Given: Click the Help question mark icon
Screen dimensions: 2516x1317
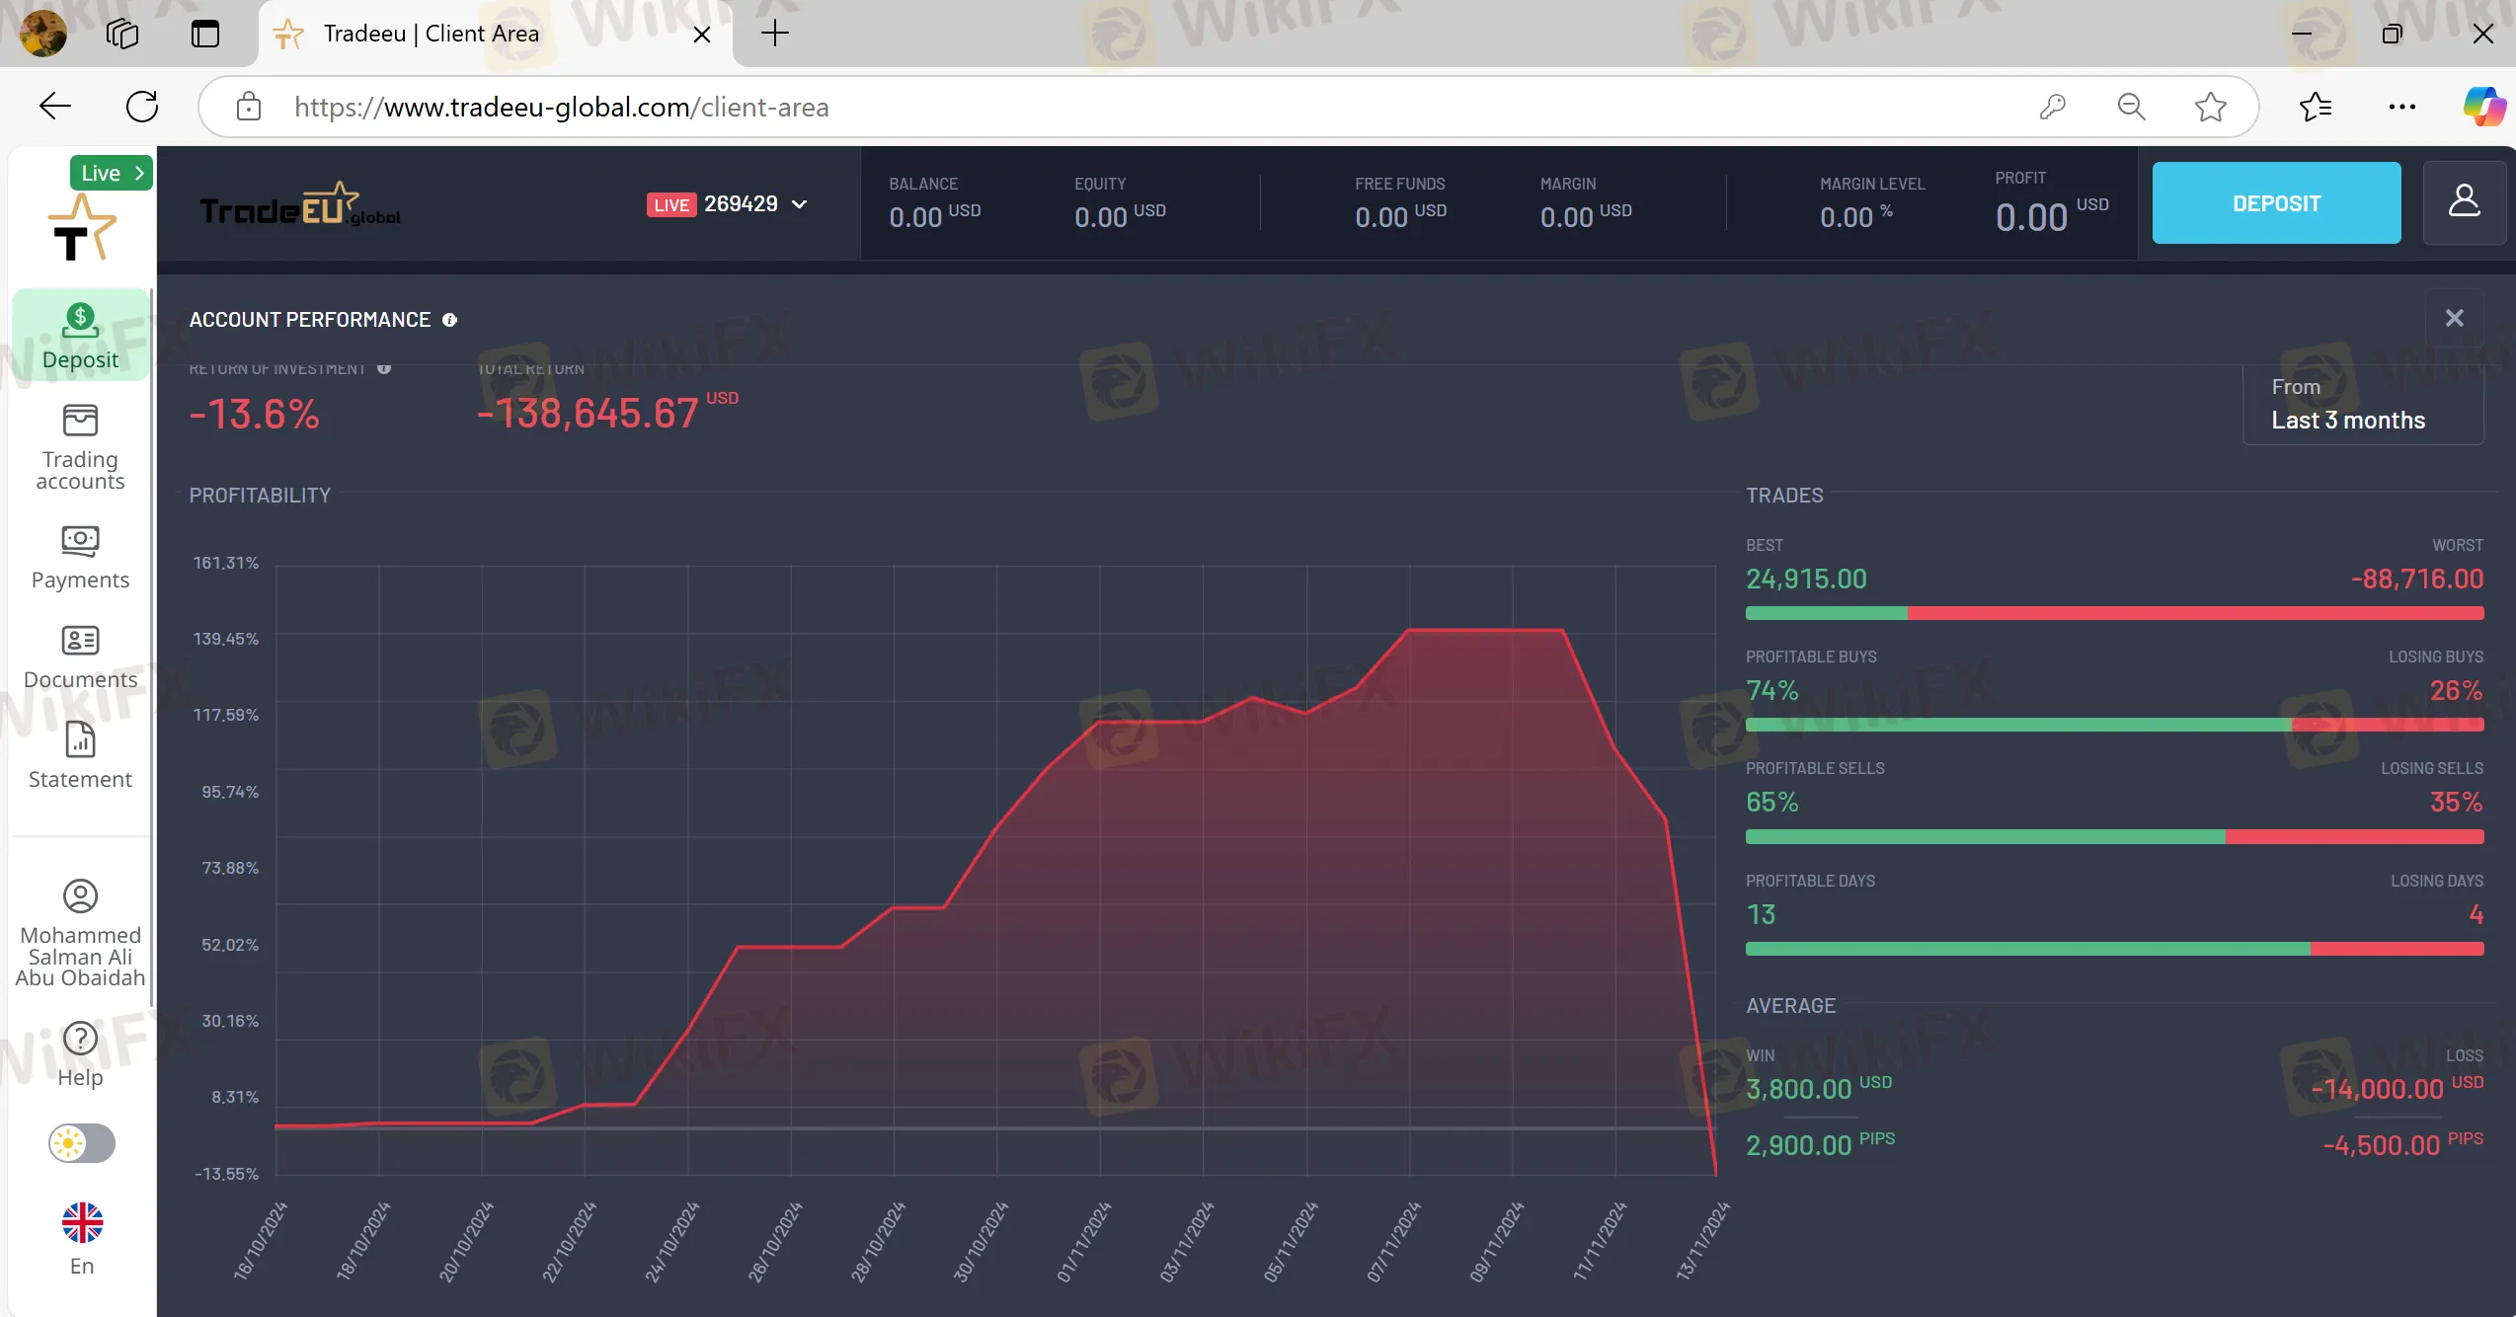Looking at the screenshot, I should coord(80,1039).
